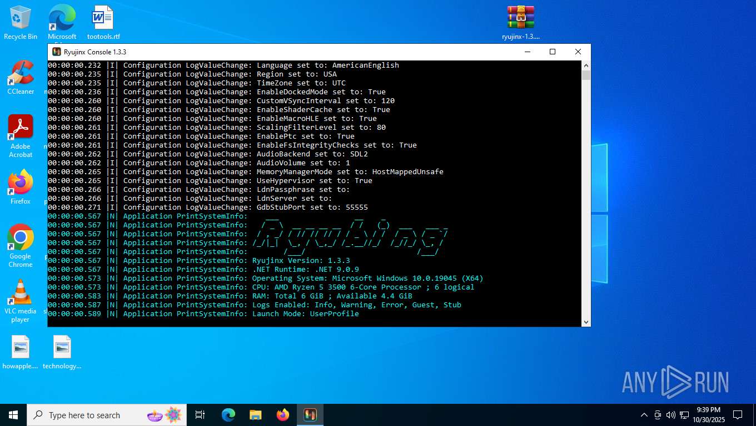Open the Windows Start menu
Screen dimensions: 756x426
(x=13, y=415)
